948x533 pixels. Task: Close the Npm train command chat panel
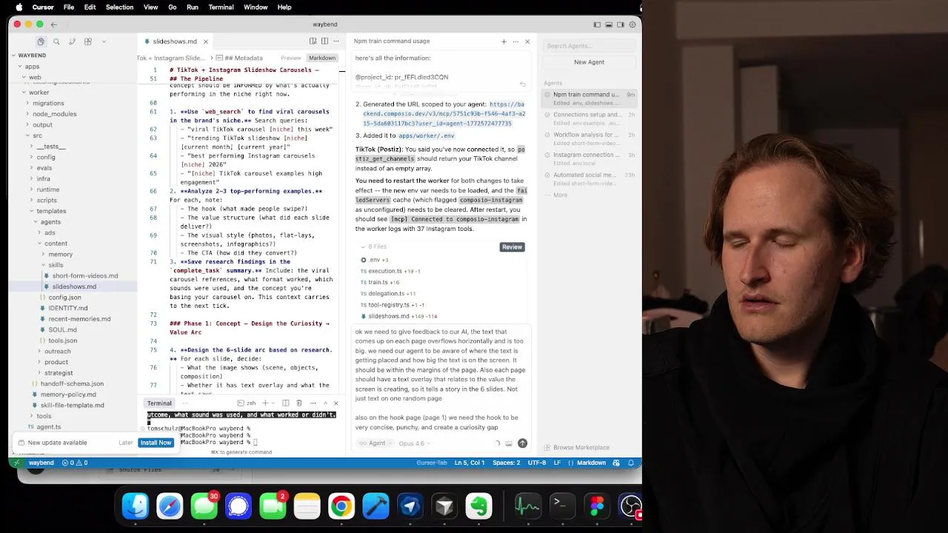click(x=527, y=41)
